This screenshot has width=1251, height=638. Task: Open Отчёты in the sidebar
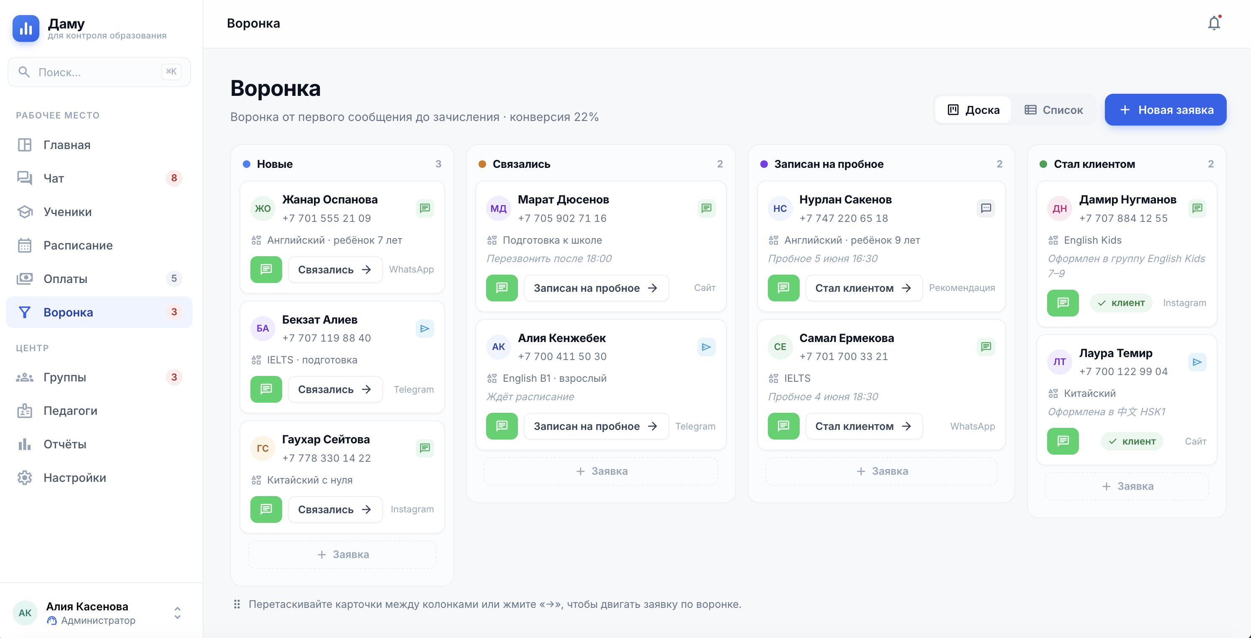(99, 444)
